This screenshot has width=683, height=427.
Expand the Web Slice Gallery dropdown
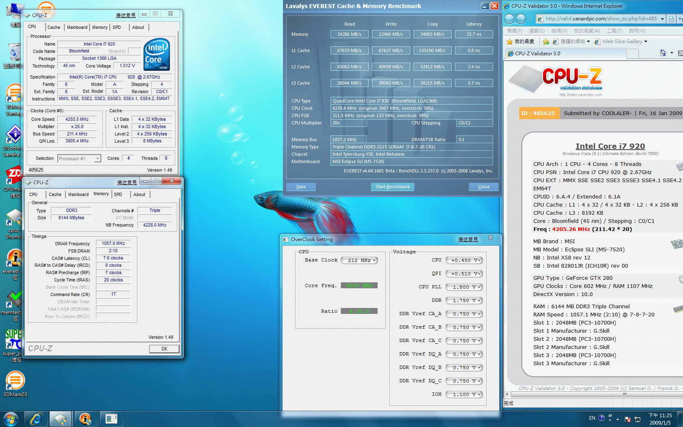coord(646,41)
